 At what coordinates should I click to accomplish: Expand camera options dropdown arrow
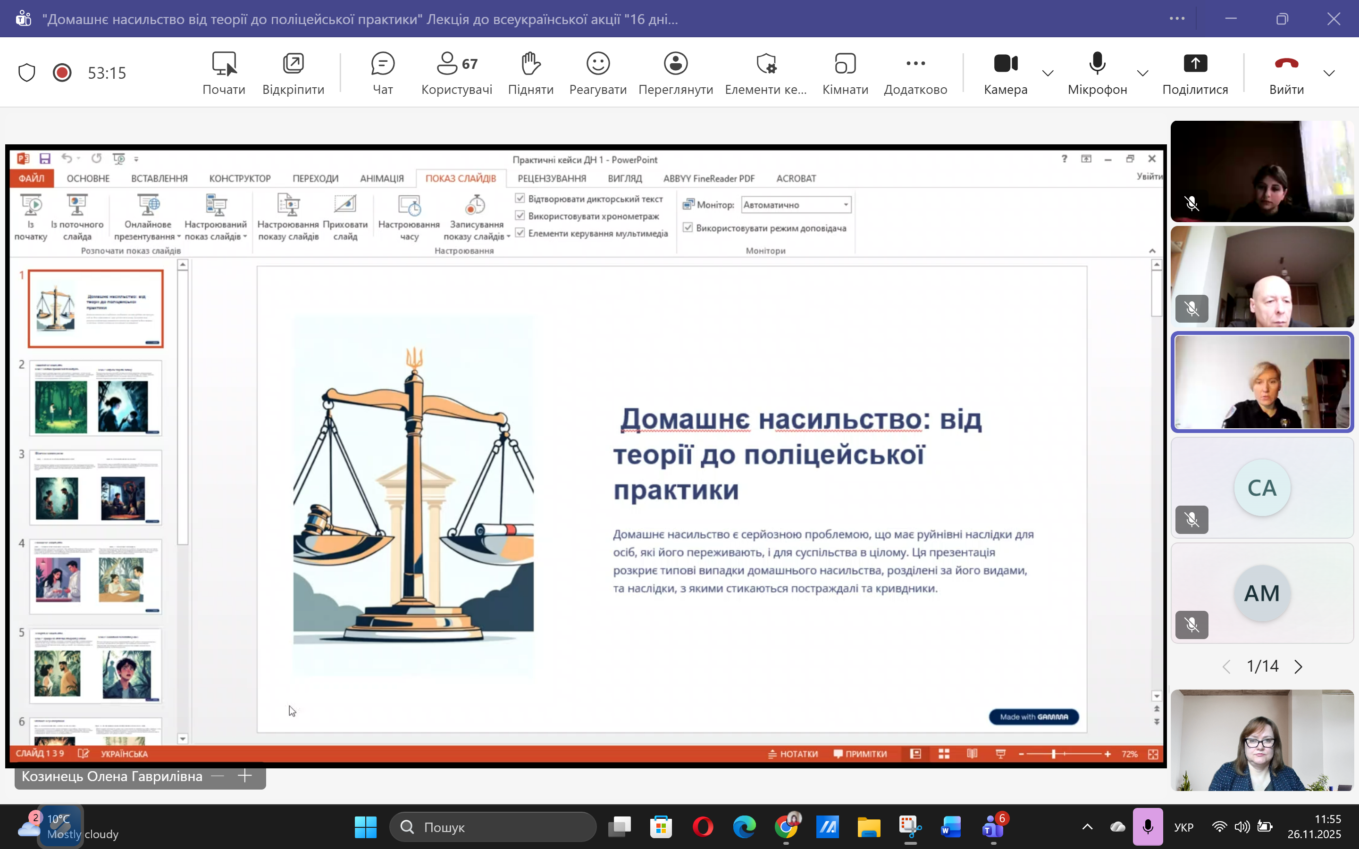click(1048, 73)
